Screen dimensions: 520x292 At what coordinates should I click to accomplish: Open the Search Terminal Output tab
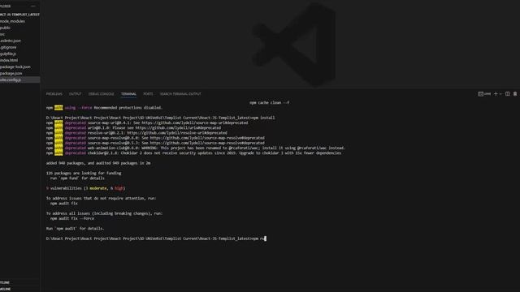[180, 94]
